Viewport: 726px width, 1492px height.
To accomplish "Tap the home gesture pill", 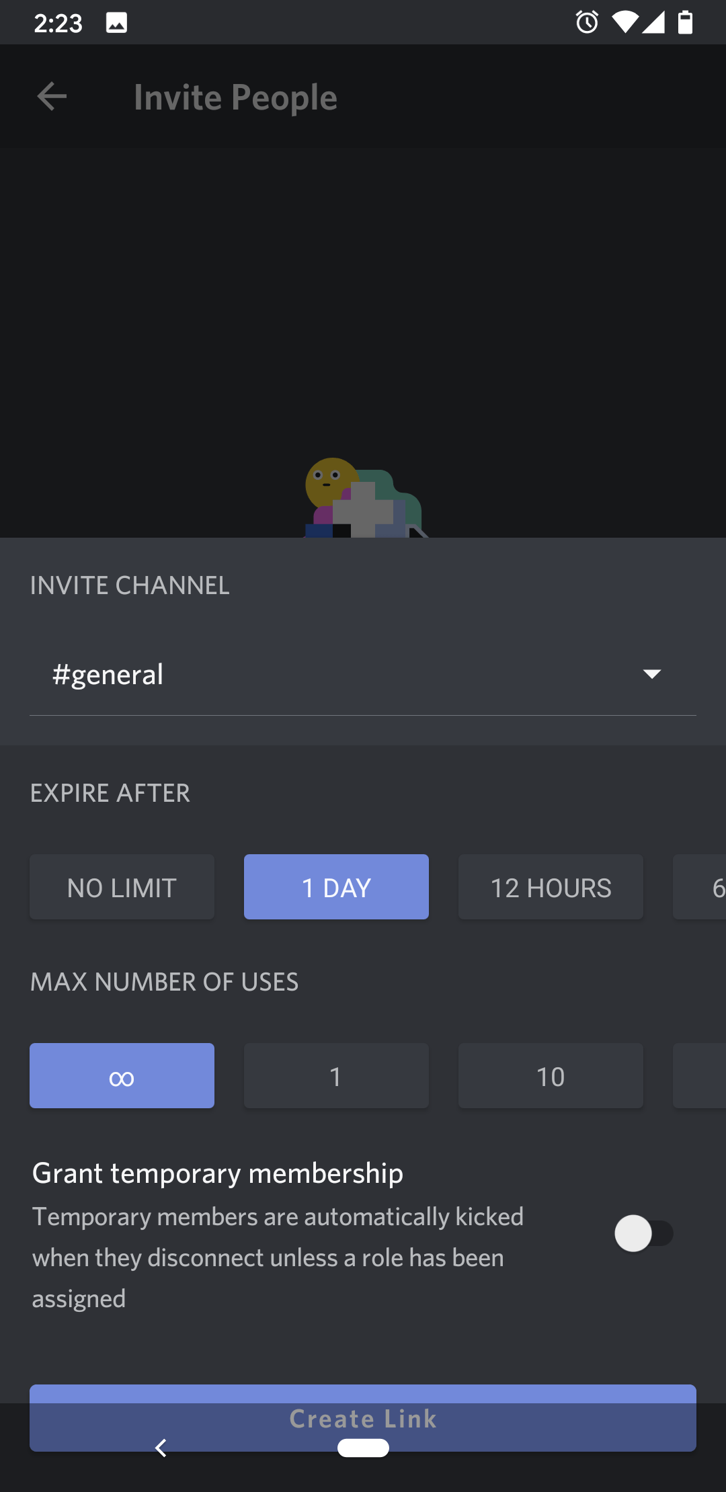I will click(x=363, y=1448).
